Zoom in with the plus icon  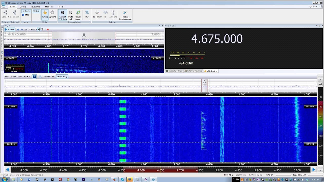(x=18, y=29)
